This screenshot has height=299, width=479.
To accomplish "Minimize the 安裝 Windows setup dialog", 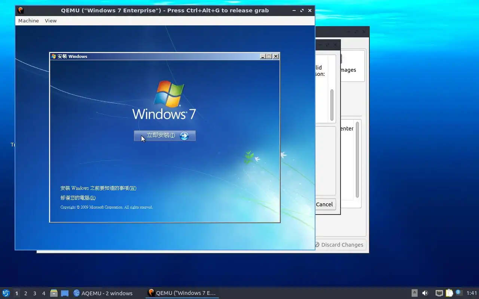I will point(263,56).
